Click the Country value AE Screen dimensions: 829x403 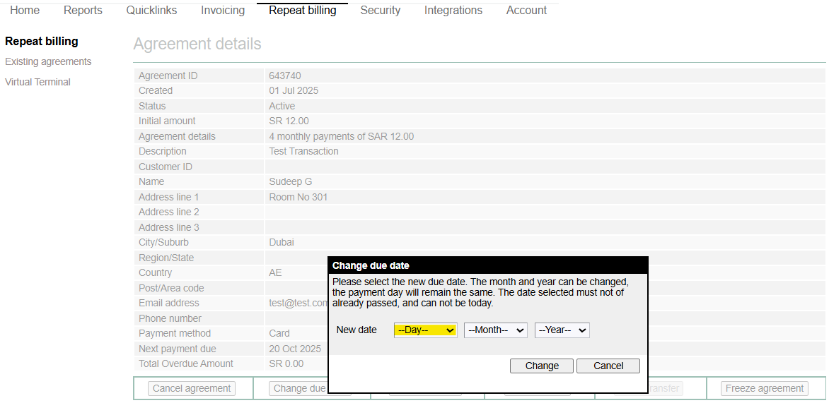click(275, 272)
